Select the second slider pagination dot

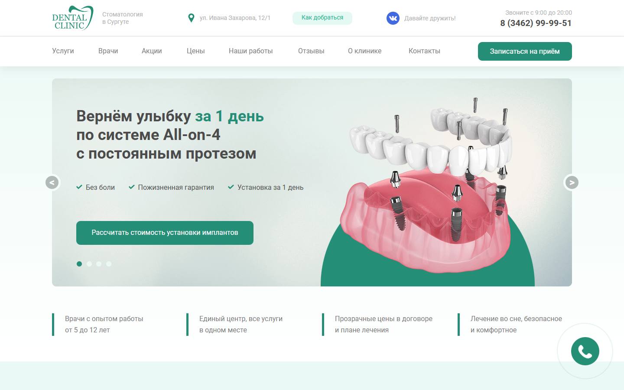pos(89,264)
